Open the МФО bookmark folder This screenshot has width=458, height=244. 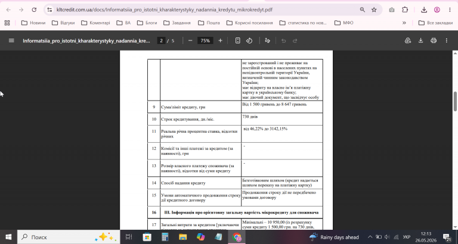pyautogui.click(x=343, y=23)
